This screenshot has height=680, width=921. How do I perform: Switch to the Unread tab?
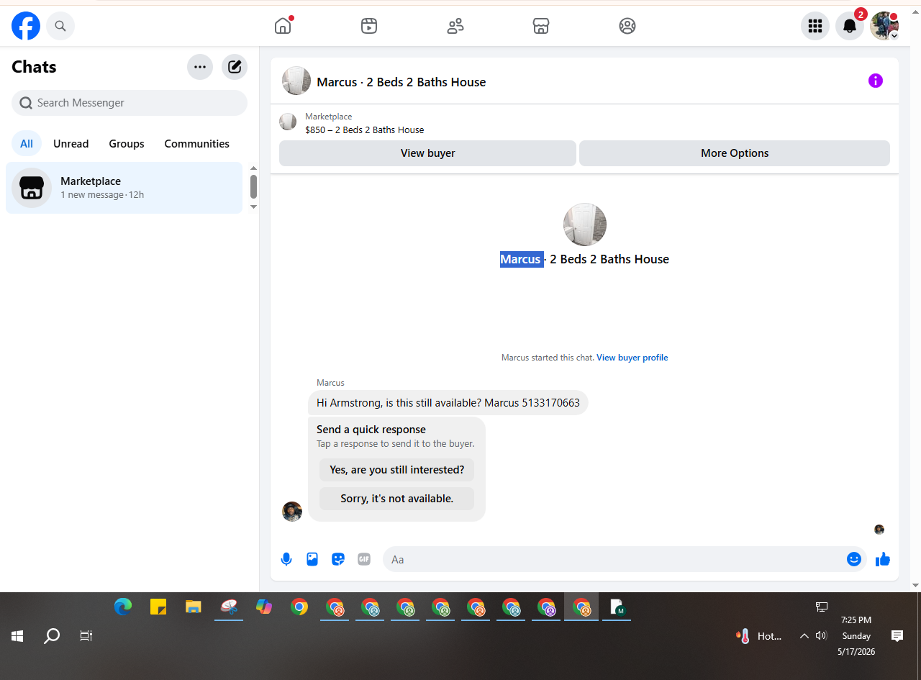[x=71, y=144]
